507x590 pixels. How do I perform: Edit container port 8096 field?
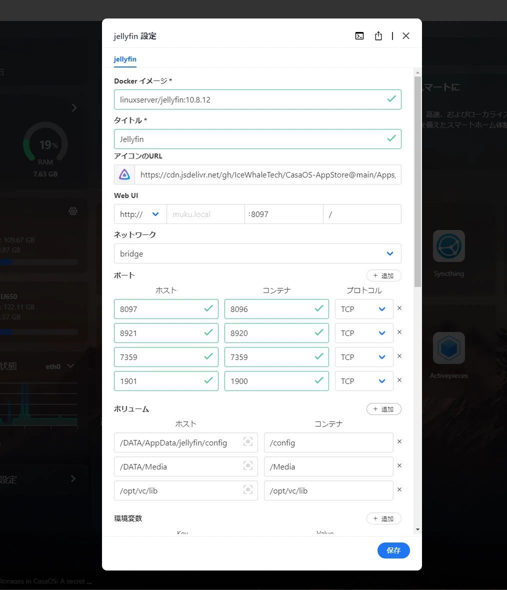click(276, 309)
